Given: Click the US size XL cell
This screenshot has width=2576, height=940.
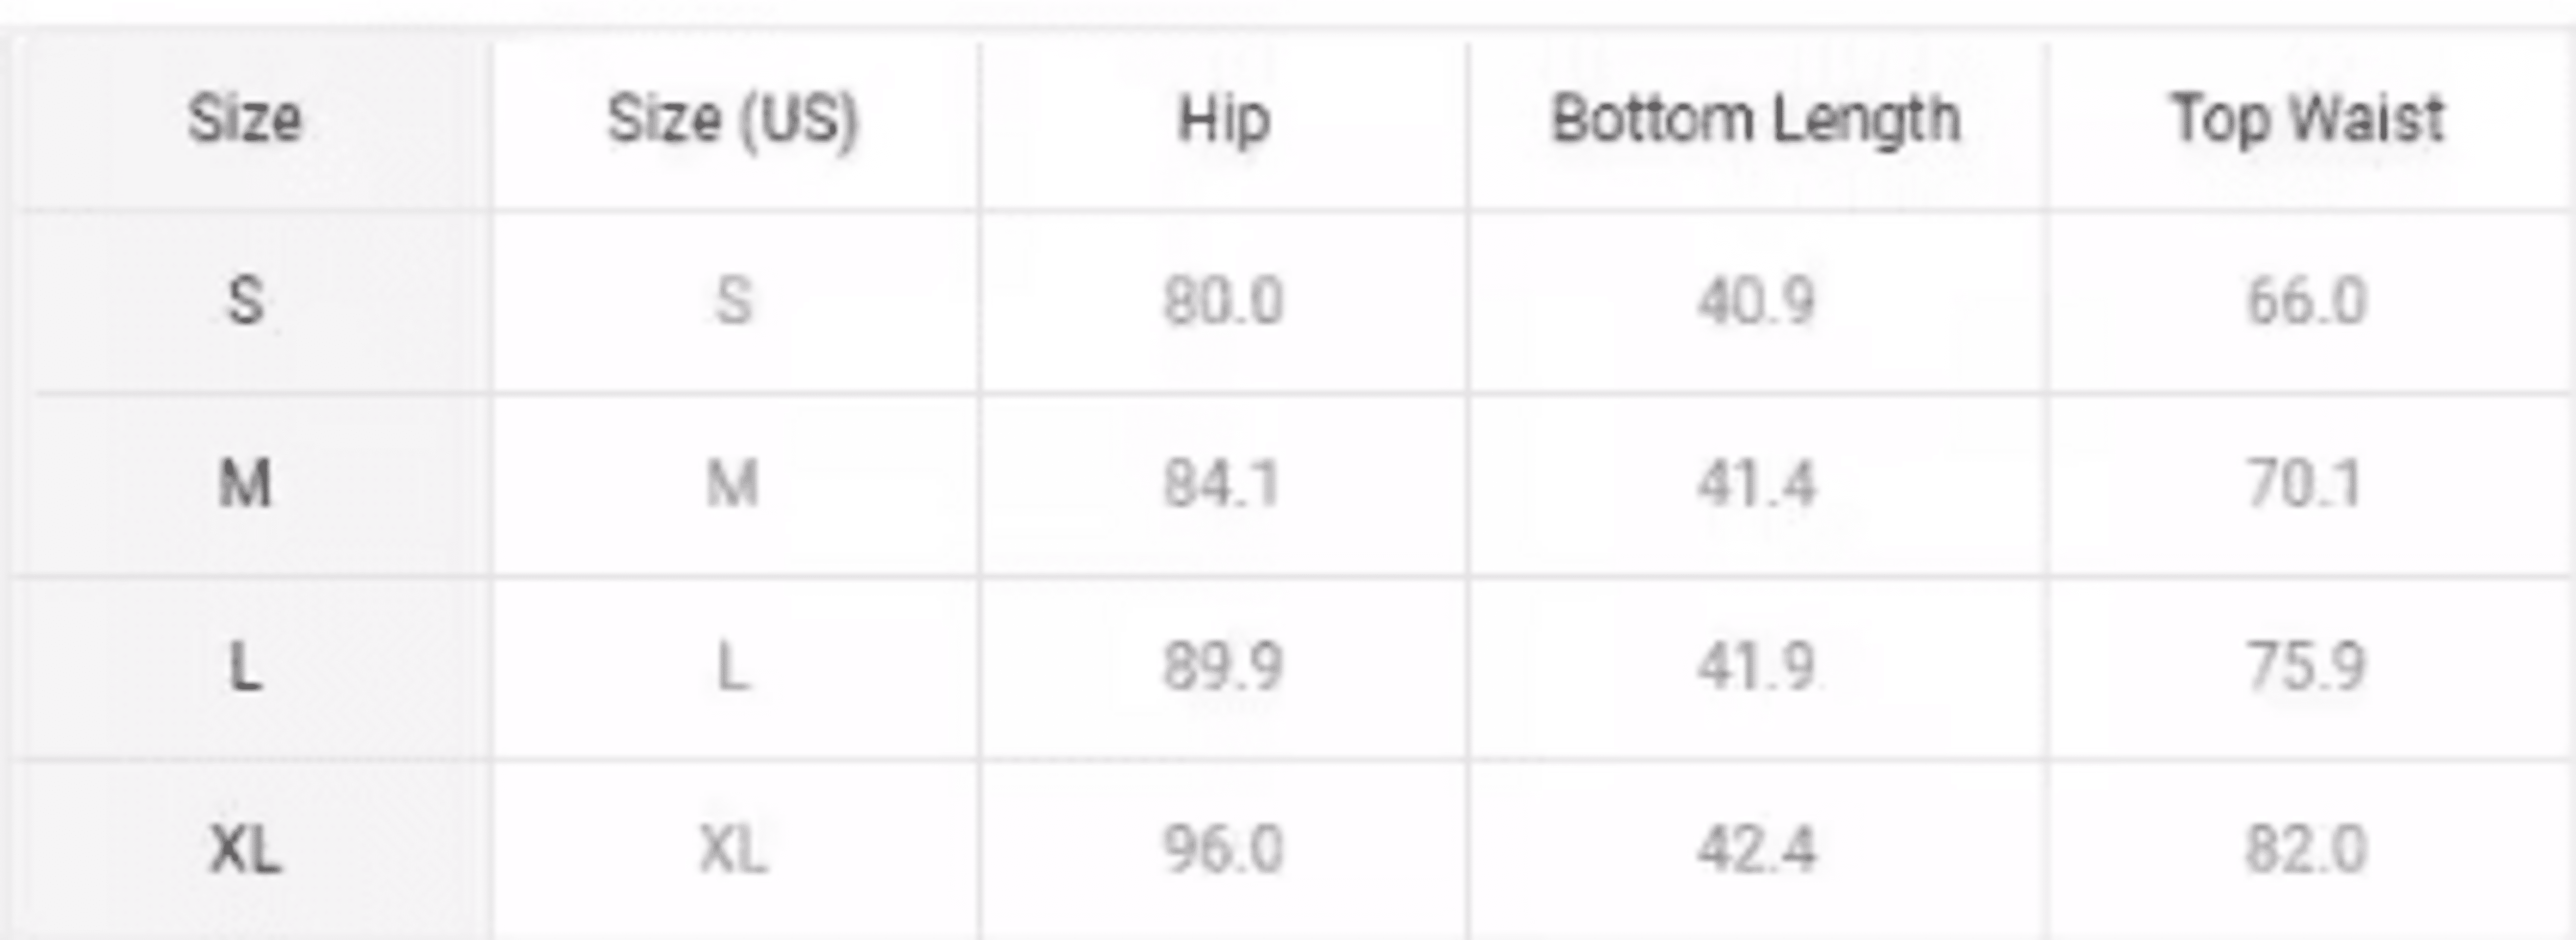Looking at the screenshot, I should 733,850.
